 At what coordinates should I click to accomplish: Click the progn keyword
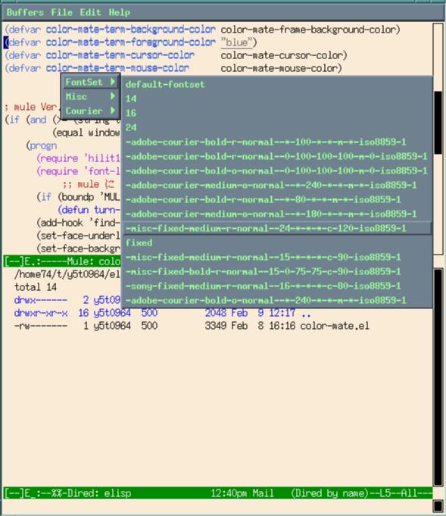(43, 145)
